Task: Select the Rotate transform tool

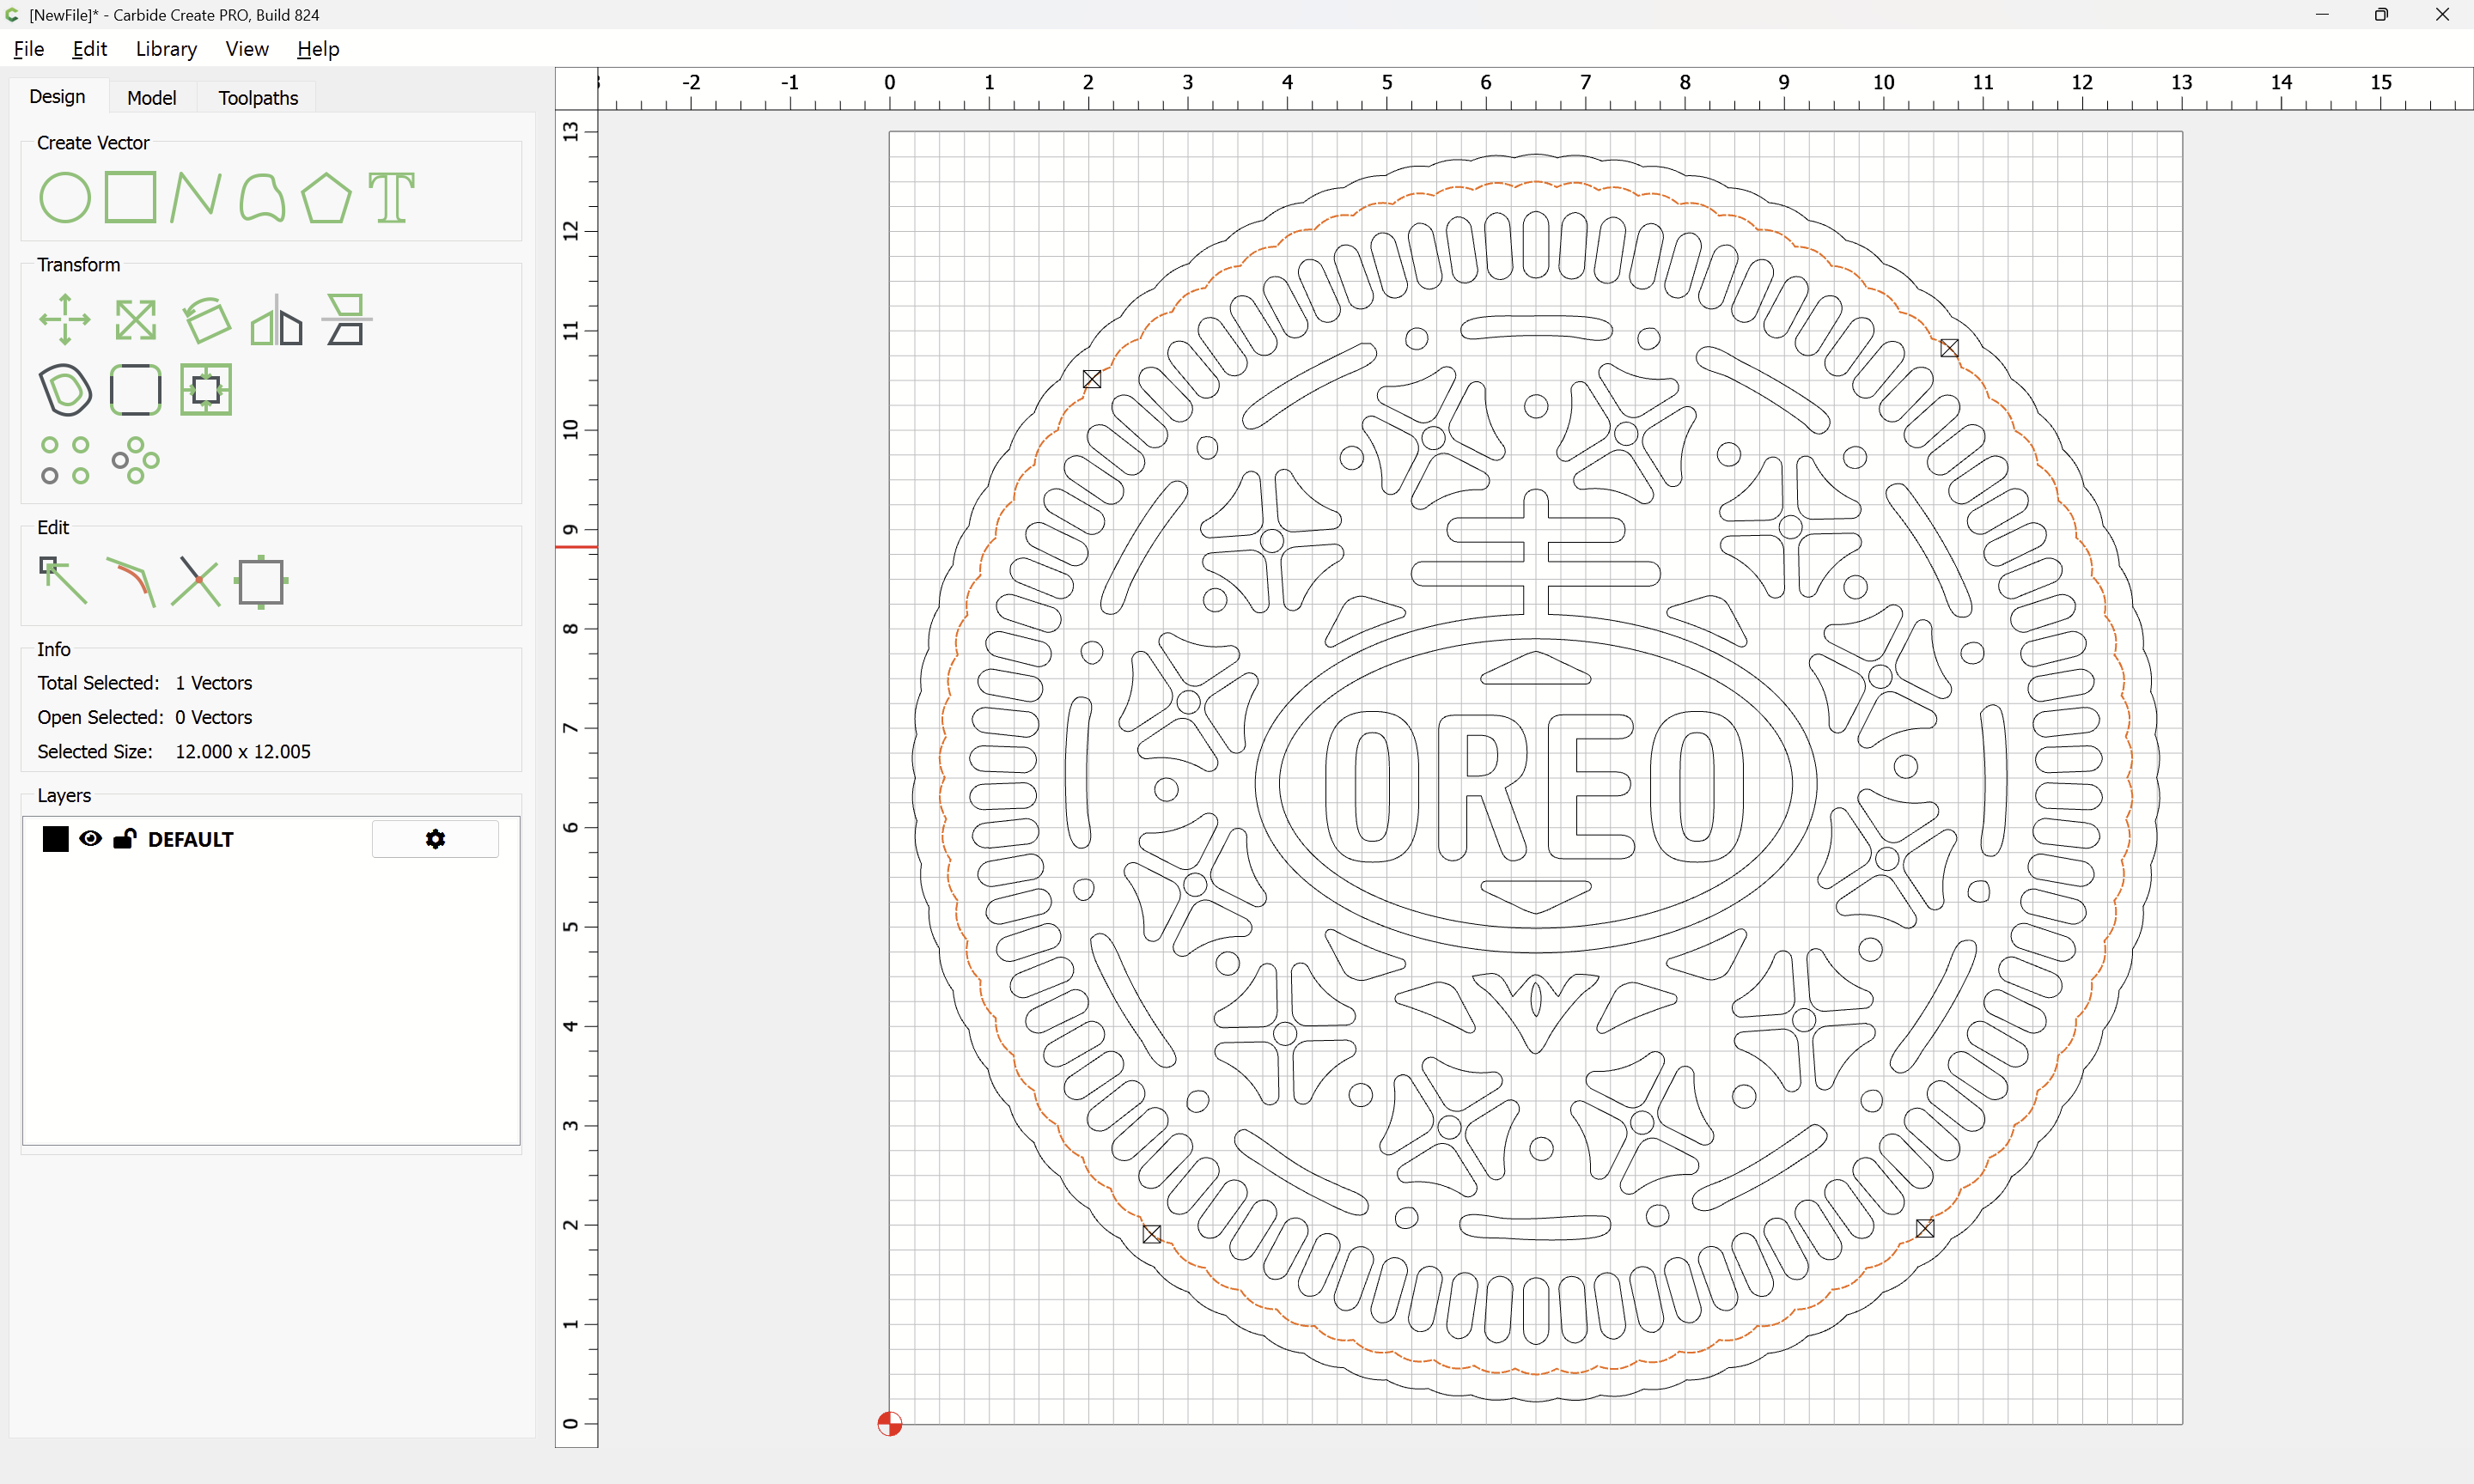Action: point(206,320)
